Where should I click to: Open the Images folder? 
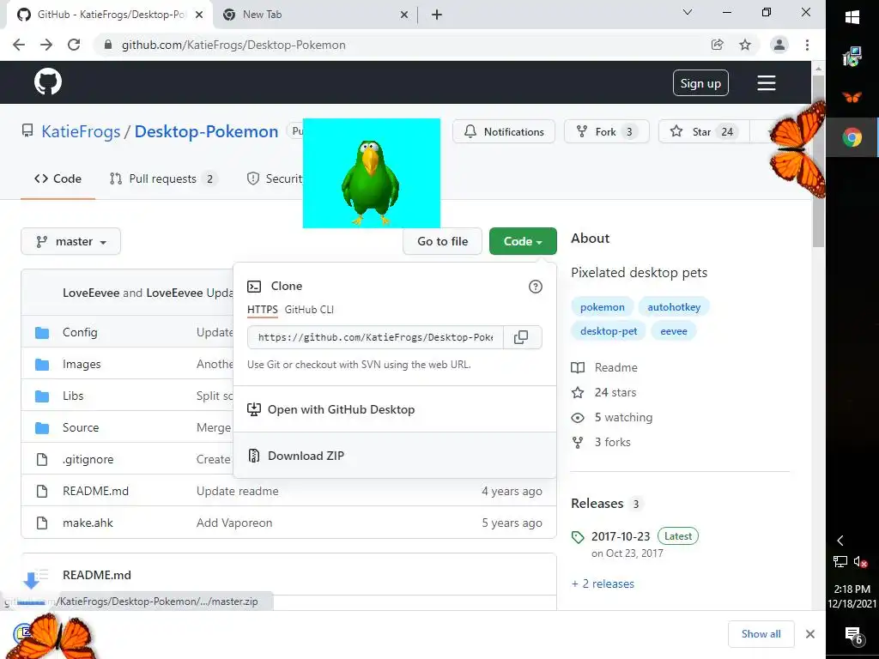pyautogui.click(x=82, y=364)
